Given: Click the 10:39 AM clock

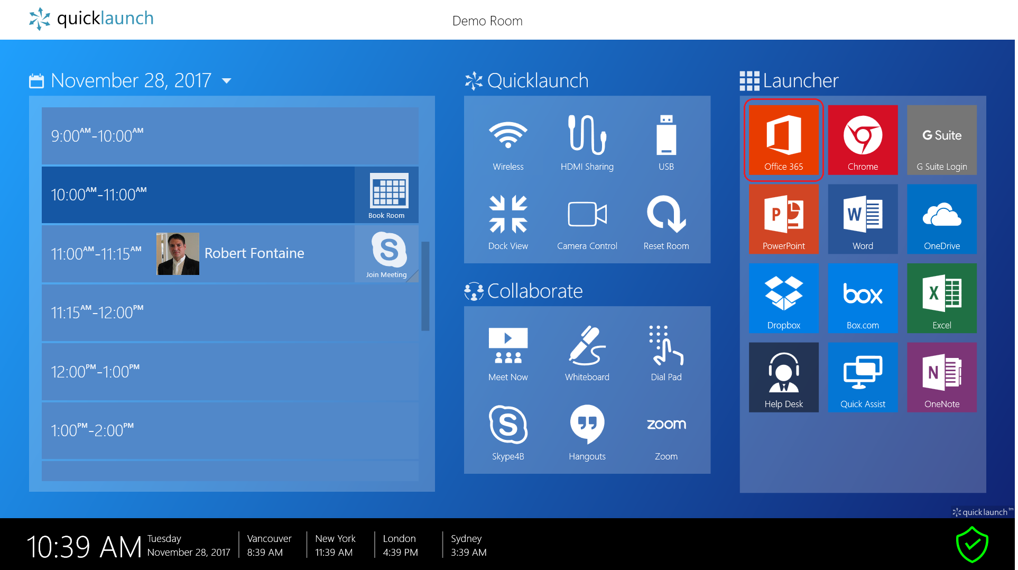Looking at the screenshot, I should point(85,547).
